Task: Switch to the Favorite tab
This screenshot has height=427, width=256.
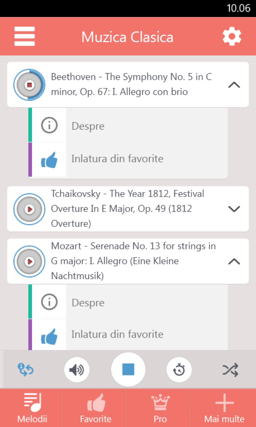Action: click(96, 408)
